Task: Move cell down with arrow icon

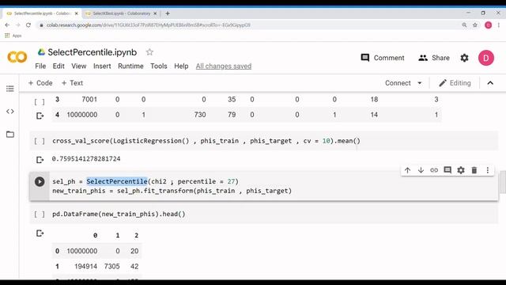Action: pos(421,170)
